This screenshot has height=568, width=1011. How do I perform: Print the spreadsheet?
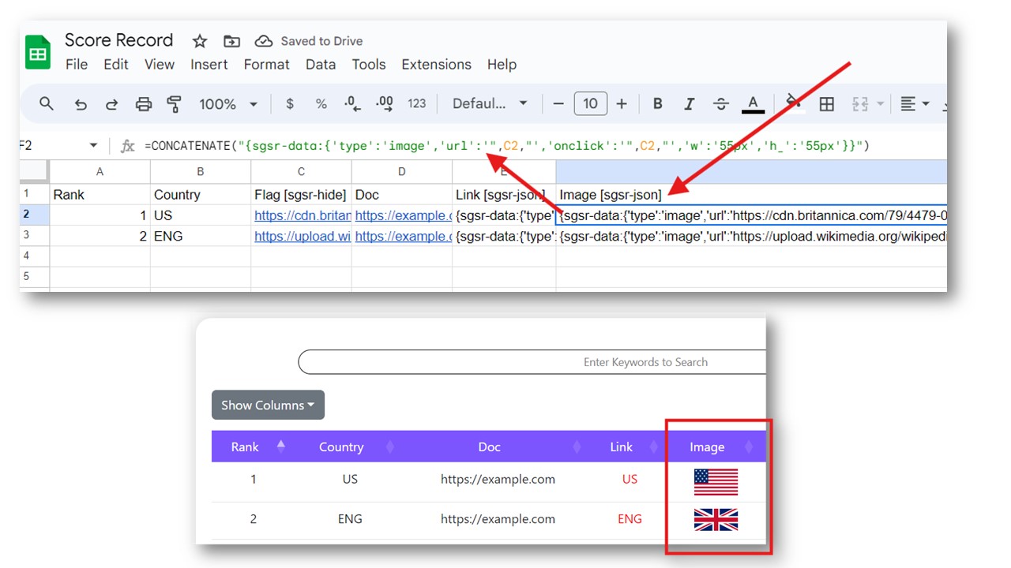pyautogui.click(x=143, y=104)
